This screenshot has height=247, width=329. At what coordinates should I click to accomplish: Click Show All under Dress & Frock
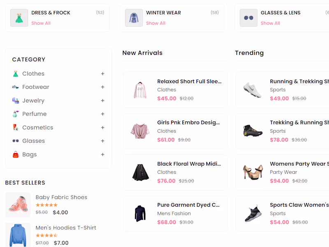coord(41,23)
